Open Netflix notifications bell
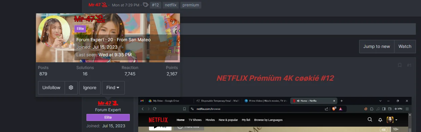This screenshot has width=421, height=132. 380,120
